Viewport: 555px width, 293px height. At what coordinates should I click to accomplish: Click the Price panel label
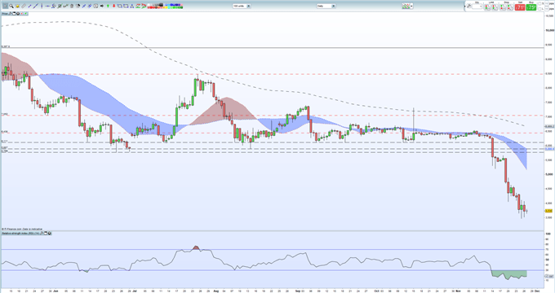pyautogui.click(x=5, y=13)
